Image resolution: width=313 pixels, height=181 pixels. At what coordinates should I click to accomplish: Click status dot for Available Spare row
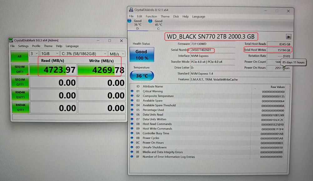tap(132, 100)
